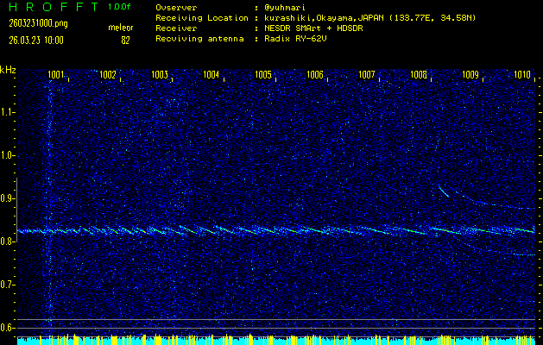The image size is (543, 345).
Task: Select the 1005 time marker
Action: pyautogui.click(x=263, y=75)
